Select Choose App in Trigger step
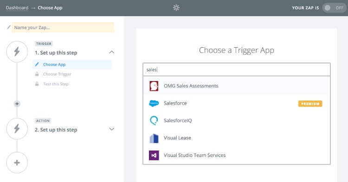The height and width of the screenshot is (182, 348). (x=72, y=64)
